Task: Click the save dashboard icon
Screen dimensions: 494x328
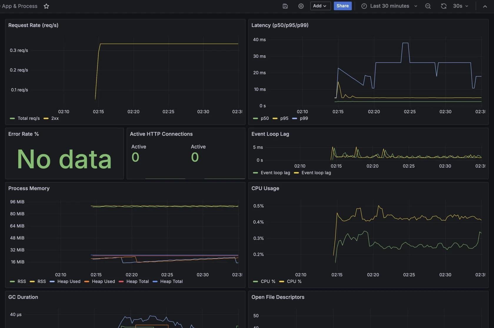Action: click(x=285, y=6)
